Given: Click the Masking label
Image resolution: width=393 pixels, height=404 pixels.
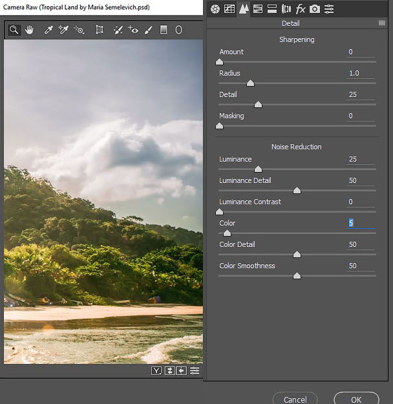Looking at the screenshot, I should coord(231,116).
